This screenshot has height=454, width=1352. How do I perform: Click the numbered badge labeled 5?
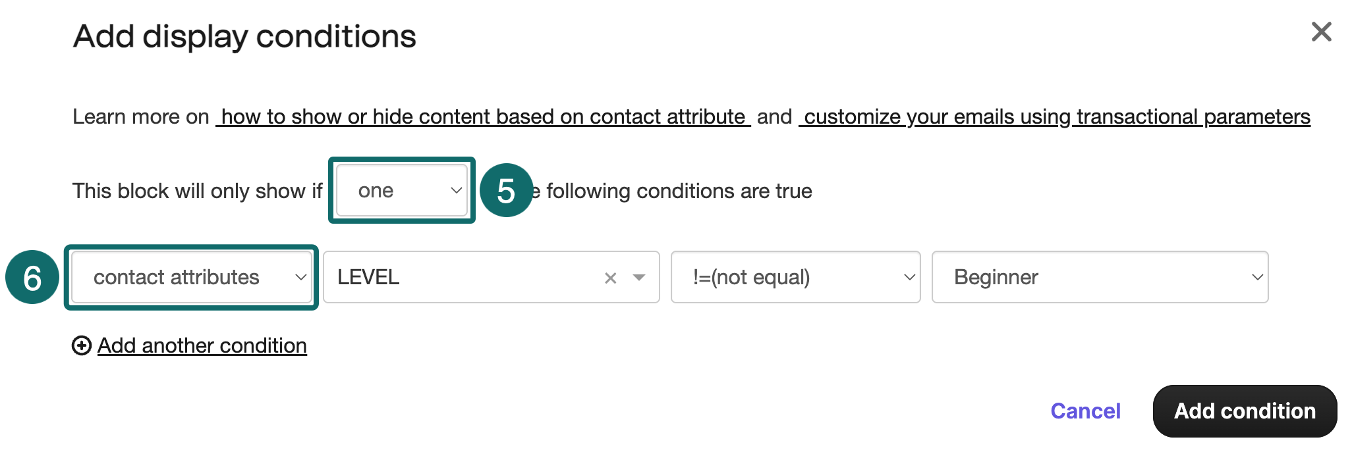point(507,190)
